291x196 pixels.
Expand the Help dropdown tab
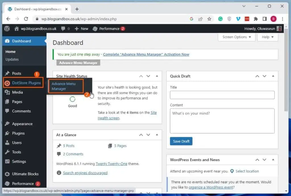coord(267,37)
